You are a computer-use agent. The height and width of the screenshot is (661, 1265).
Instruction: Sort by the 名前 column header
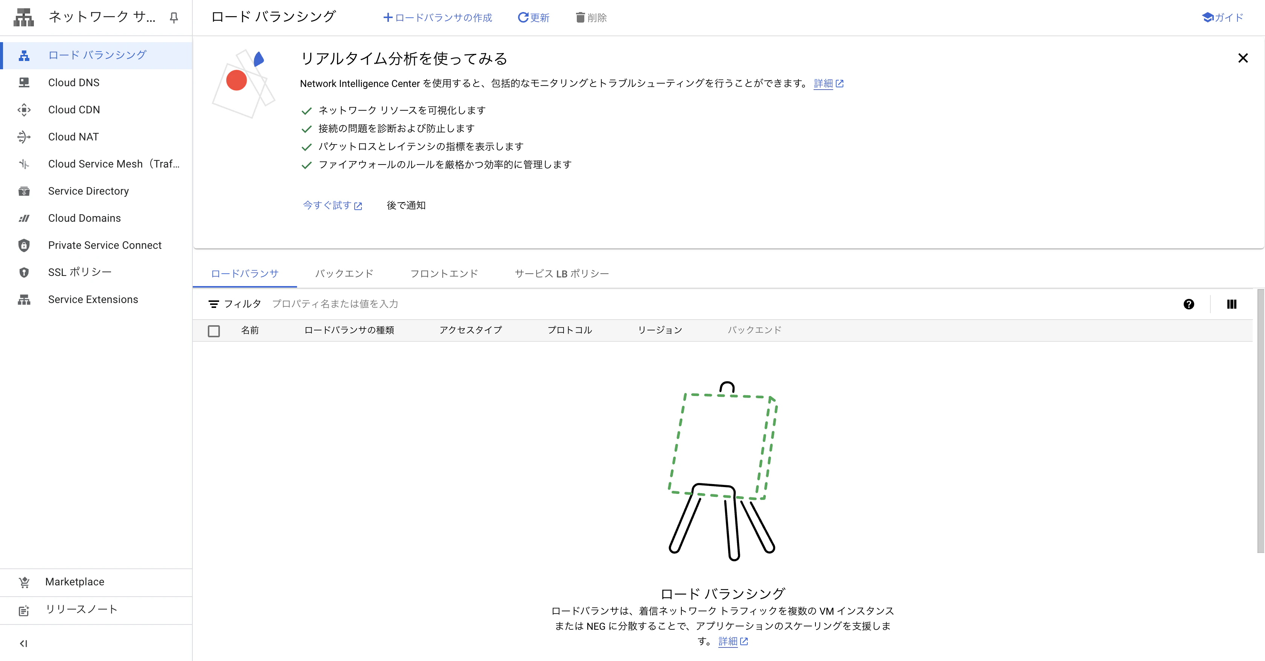250,330
